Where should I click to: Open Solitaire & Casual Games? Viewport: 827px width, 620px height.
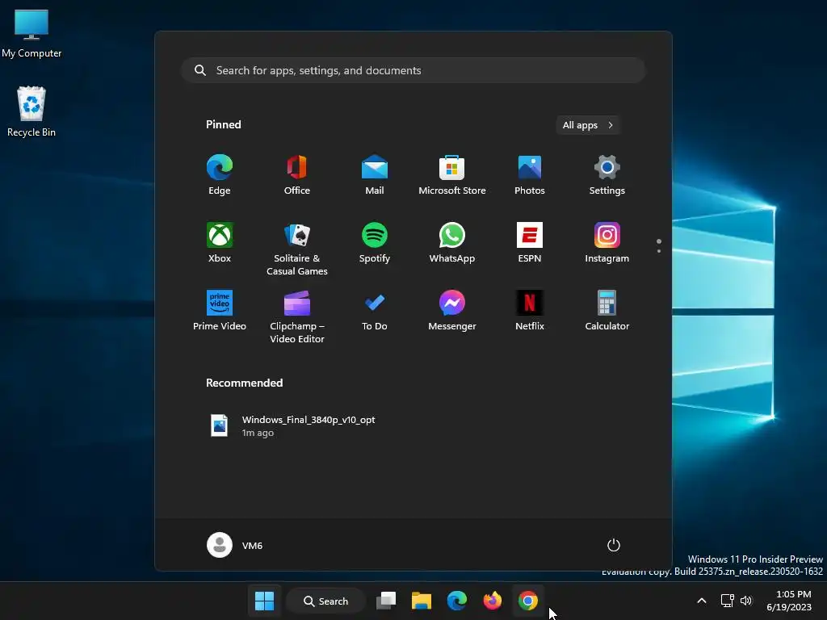297,249
